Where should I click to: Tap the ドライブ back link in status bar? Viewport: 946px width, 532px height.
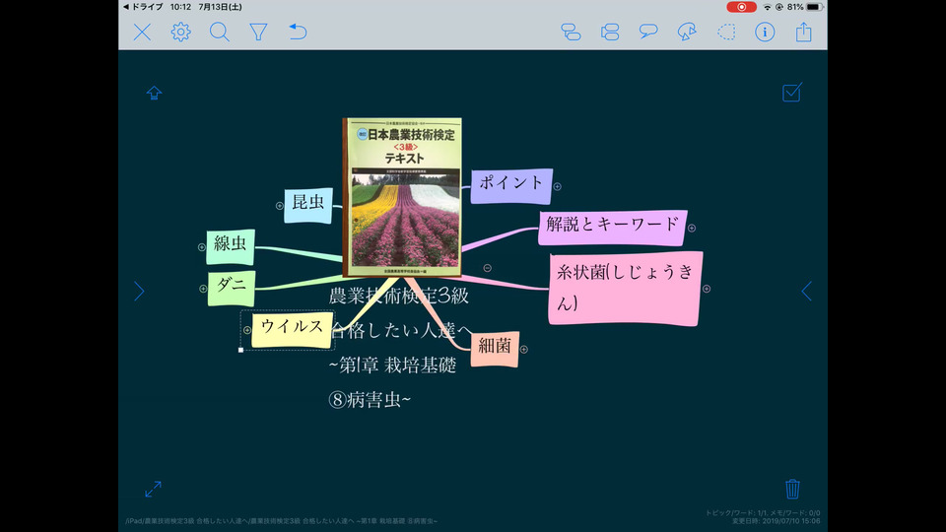[x=143, y=7]
